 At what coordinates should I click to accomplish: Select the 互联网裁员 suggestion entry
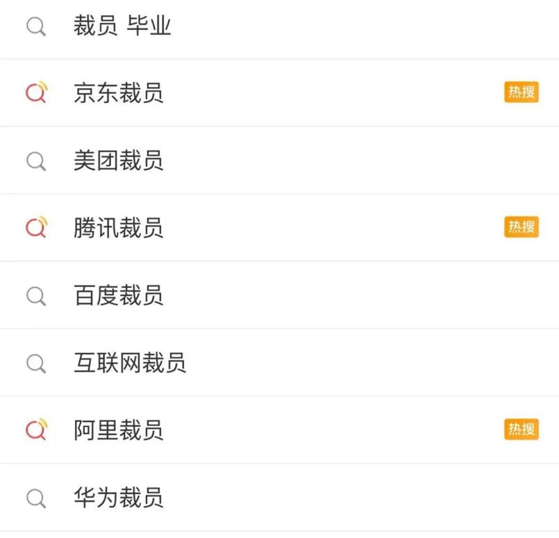pyautogui.click(x=128, y=363)
